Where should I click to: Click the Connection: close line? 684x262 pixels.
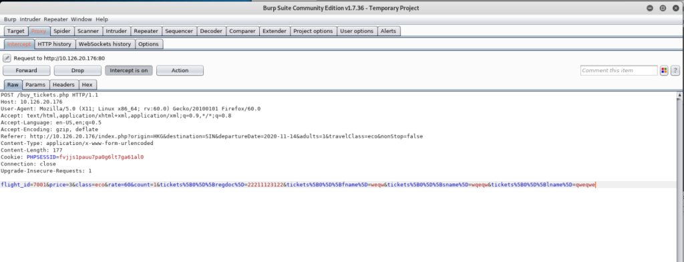click(28, 164)
